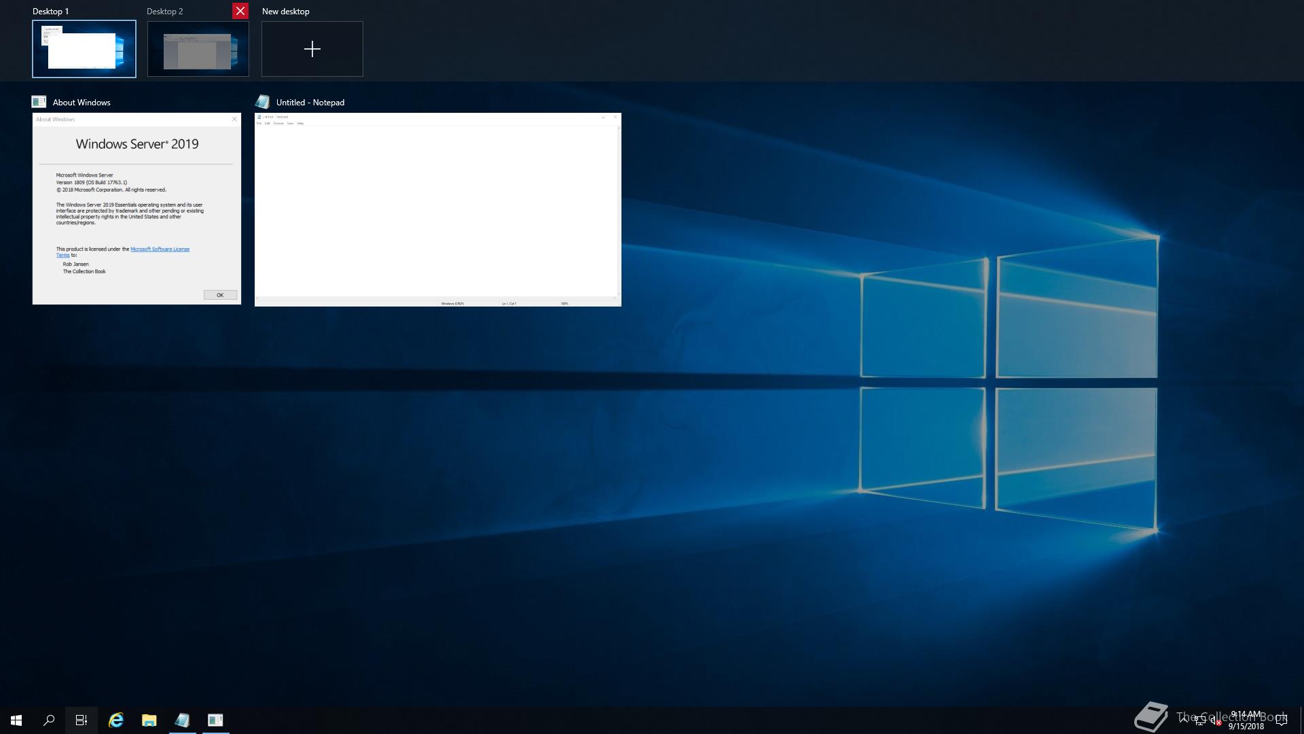Open the volume tray icon
This screenshot has width=1304, height=734.
(x=1216, y=721)
